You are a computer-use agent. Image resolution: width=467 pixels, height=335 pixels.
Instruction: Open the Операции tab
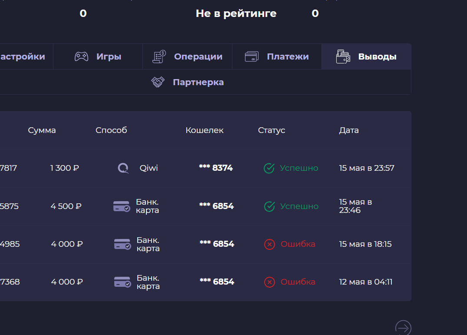pyautogui.click(x=187, y=56)
